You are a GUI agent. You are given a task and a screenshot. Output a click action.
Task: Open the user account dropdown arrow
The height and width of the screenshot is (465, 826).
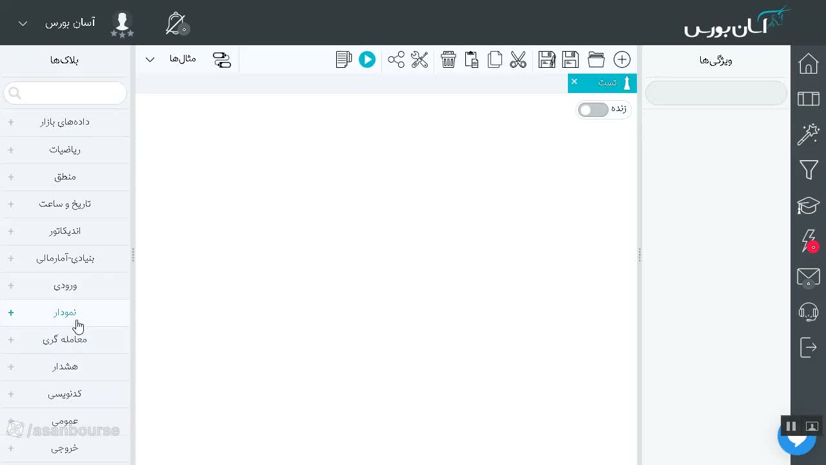click(x=23, y=23)
